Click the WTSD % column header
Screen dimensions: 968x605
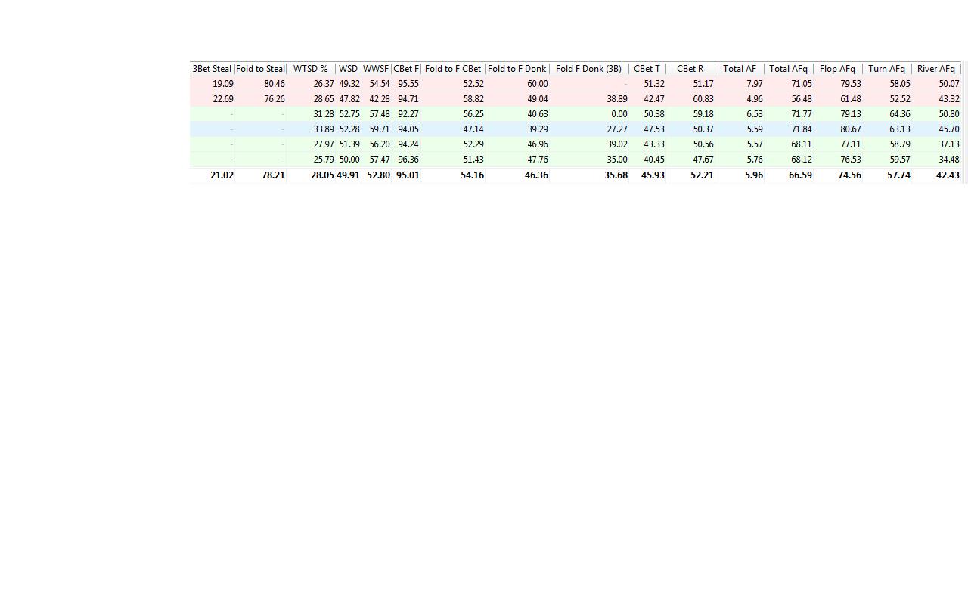[311, 69]
